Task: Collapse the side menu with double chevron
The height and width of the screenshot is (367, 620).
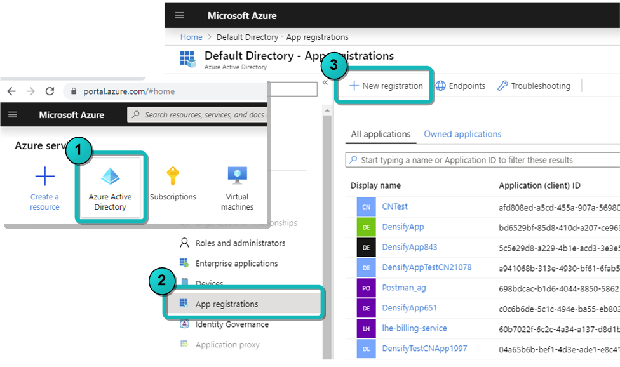Action: click(x=325, y=83)
